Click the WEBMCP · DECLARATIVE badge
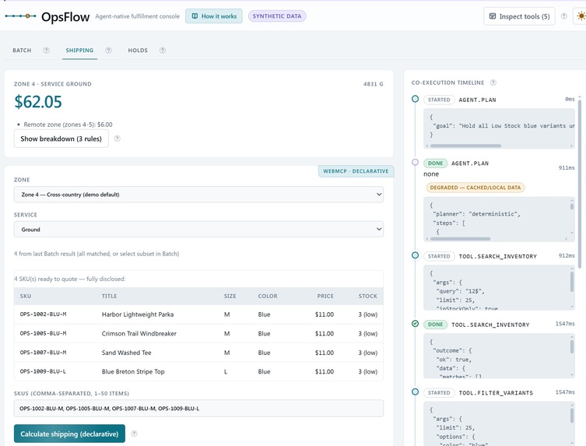Image resolution: width=586 pixels, height=446 pixels. (356, 171)
